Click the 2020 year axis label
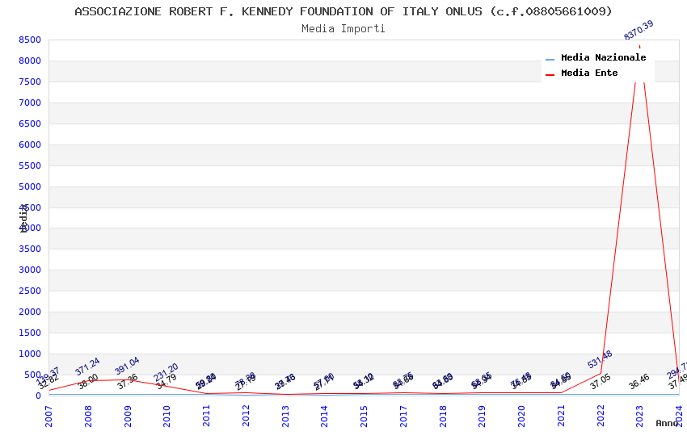 click(x=521, y=416)
